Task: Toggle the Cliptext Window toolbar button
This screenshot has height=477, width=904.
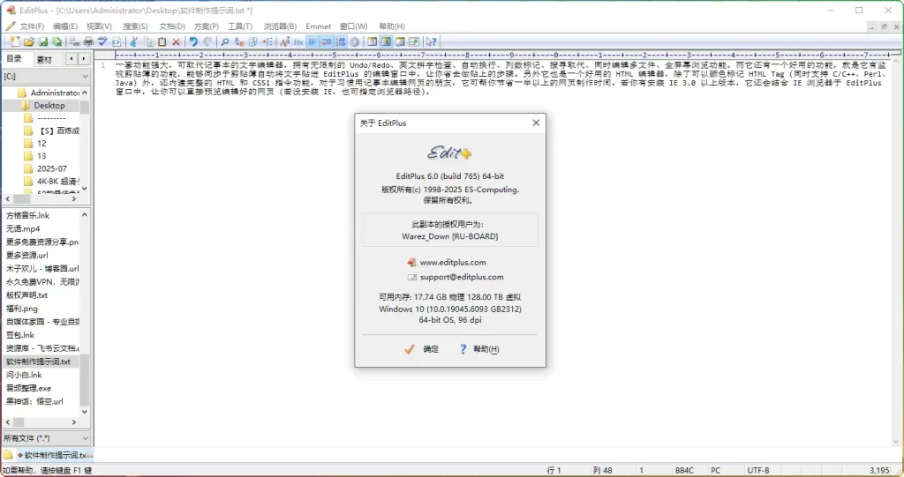Action: [372, 41]
